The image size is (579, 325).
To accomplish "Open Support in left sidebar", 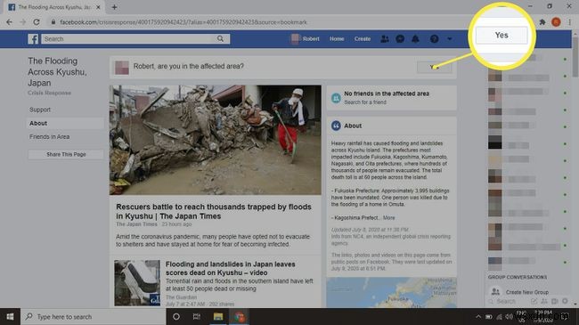I will [40, 110].
